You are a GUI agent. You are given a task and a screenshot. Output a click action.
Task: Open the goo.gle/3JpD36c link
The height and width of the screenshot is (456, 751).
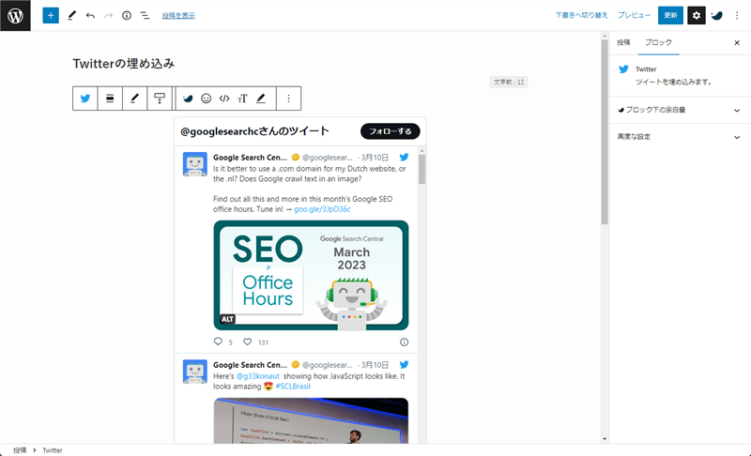tap(322, 209)
